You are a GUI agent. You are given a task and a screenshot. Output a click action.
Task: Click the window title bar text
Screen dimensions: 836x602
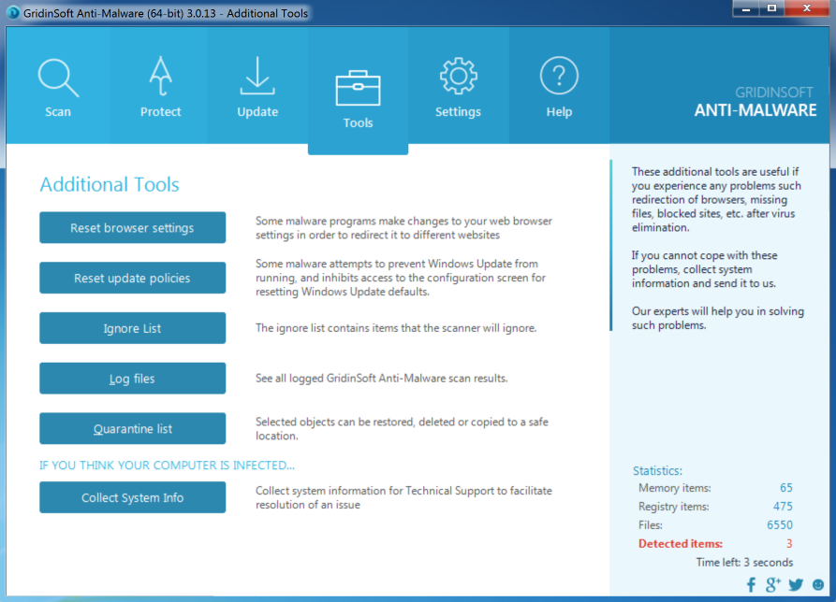point(166,13)
